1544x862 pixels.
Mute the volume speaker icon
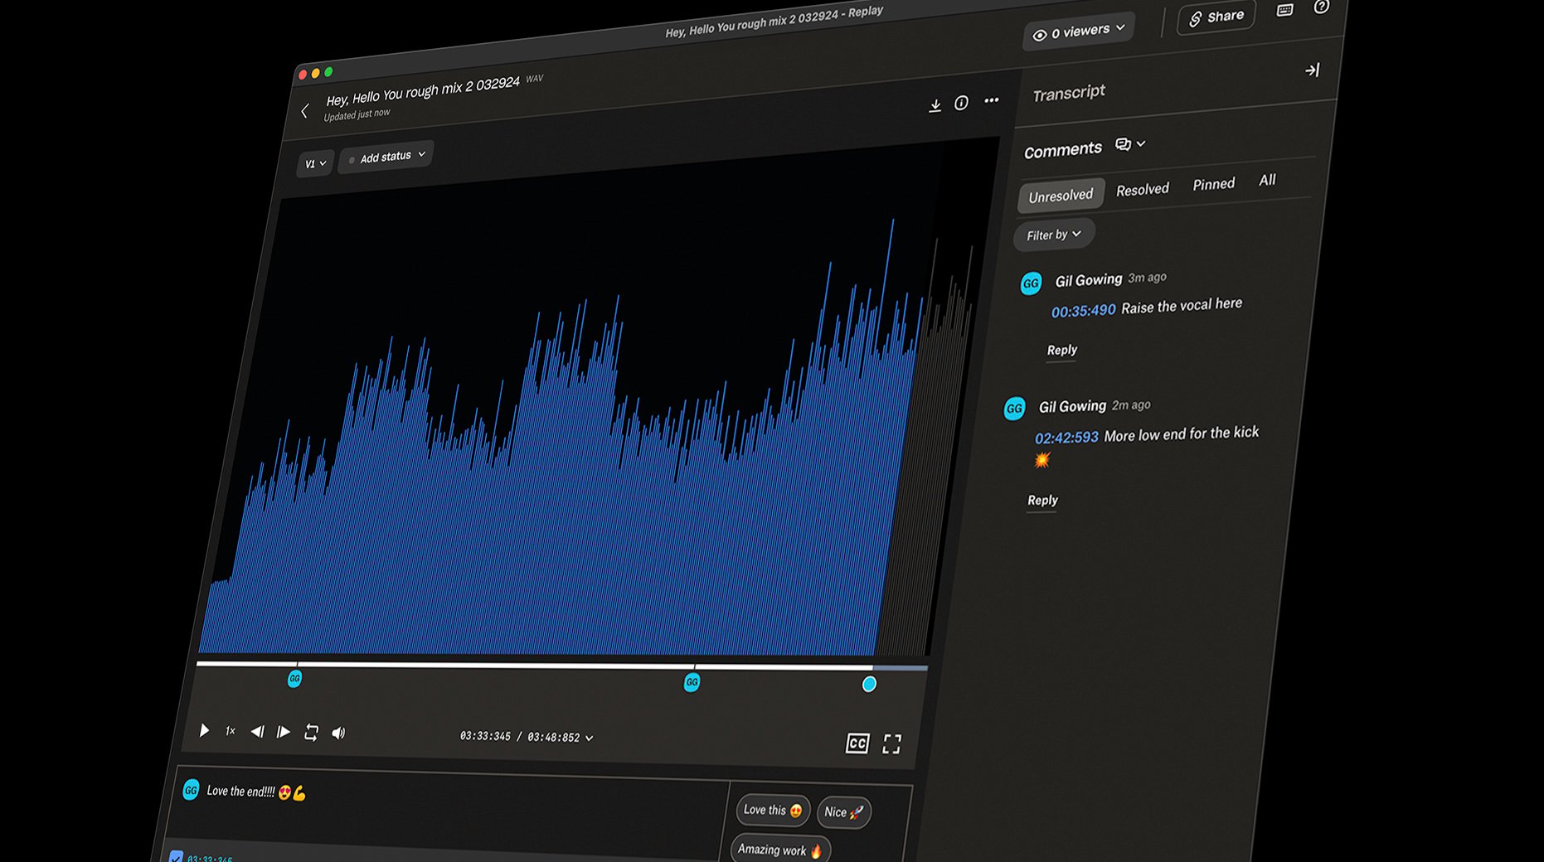pos(338,733)
